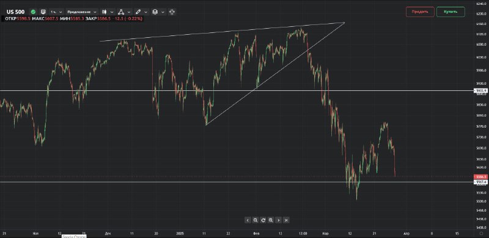The width and height of the screenshot is (489, 238).
Task: Click the 5903.9 horizontal level price label
Action: (x=481, y=91)
